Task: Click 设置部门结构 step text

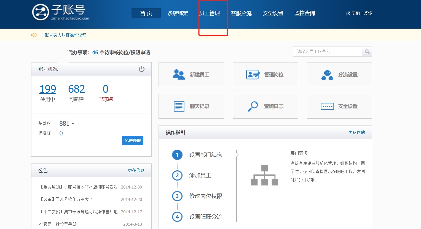Action: coord(206,155)
